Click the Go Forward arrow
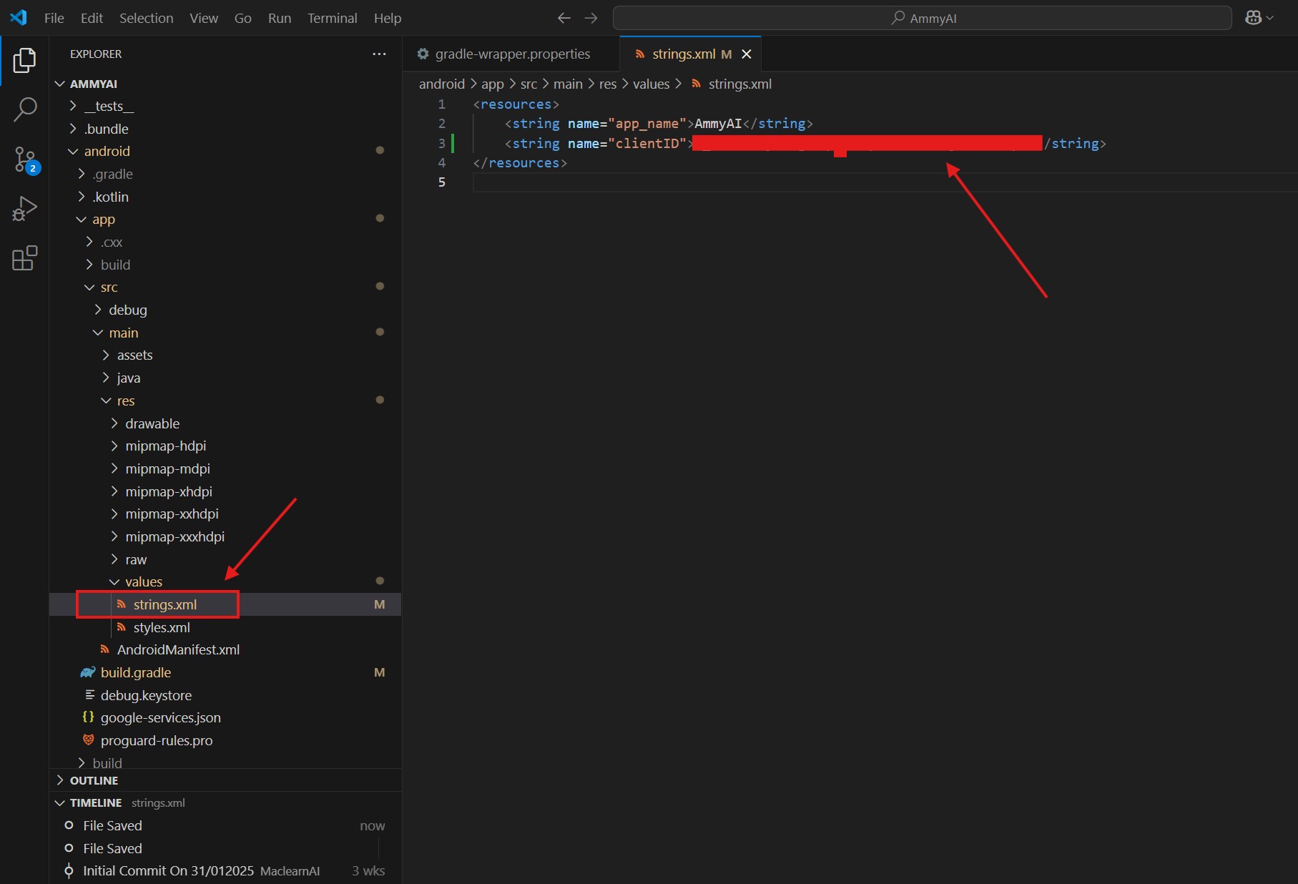This screenshot has height=884, width=1298. [x=591, y=18]
